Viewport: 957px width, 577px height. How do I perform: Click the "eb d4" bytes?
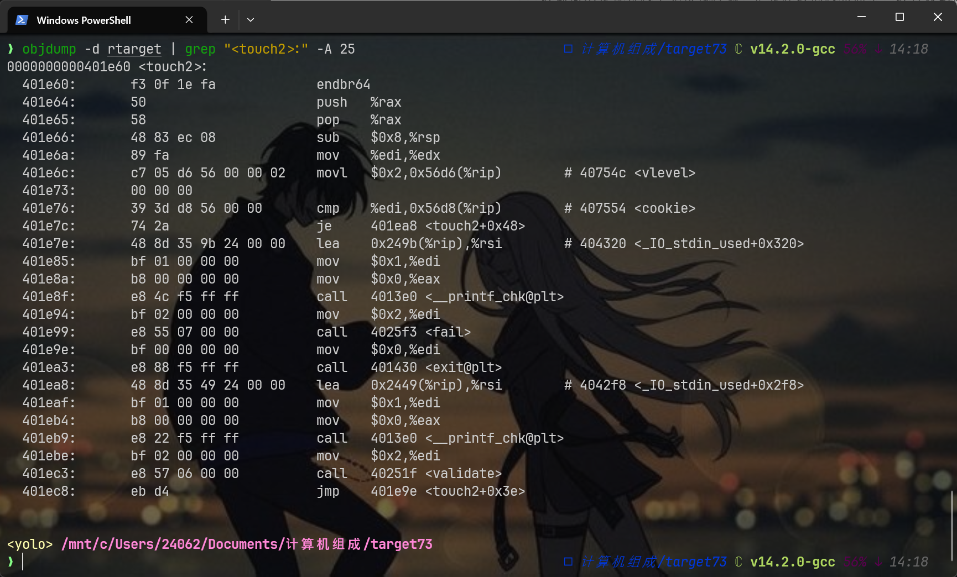coord(150,491)
